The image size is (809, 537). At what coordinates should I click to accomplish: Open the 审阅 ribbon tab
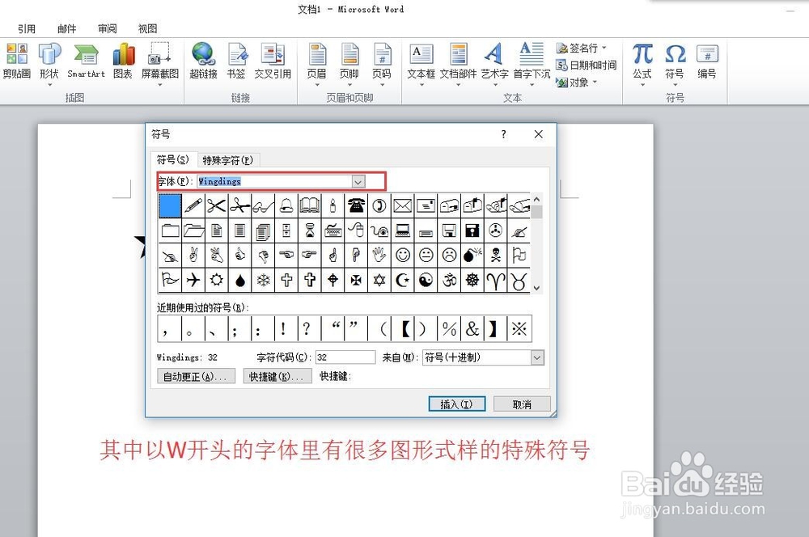(x=107, y=27)
